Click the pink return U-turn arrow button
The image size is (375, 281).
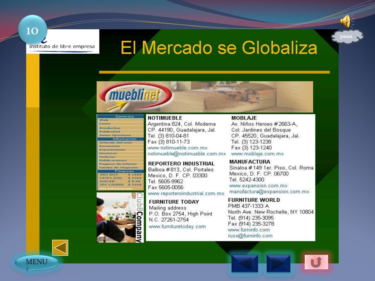(x=316, y=262)
